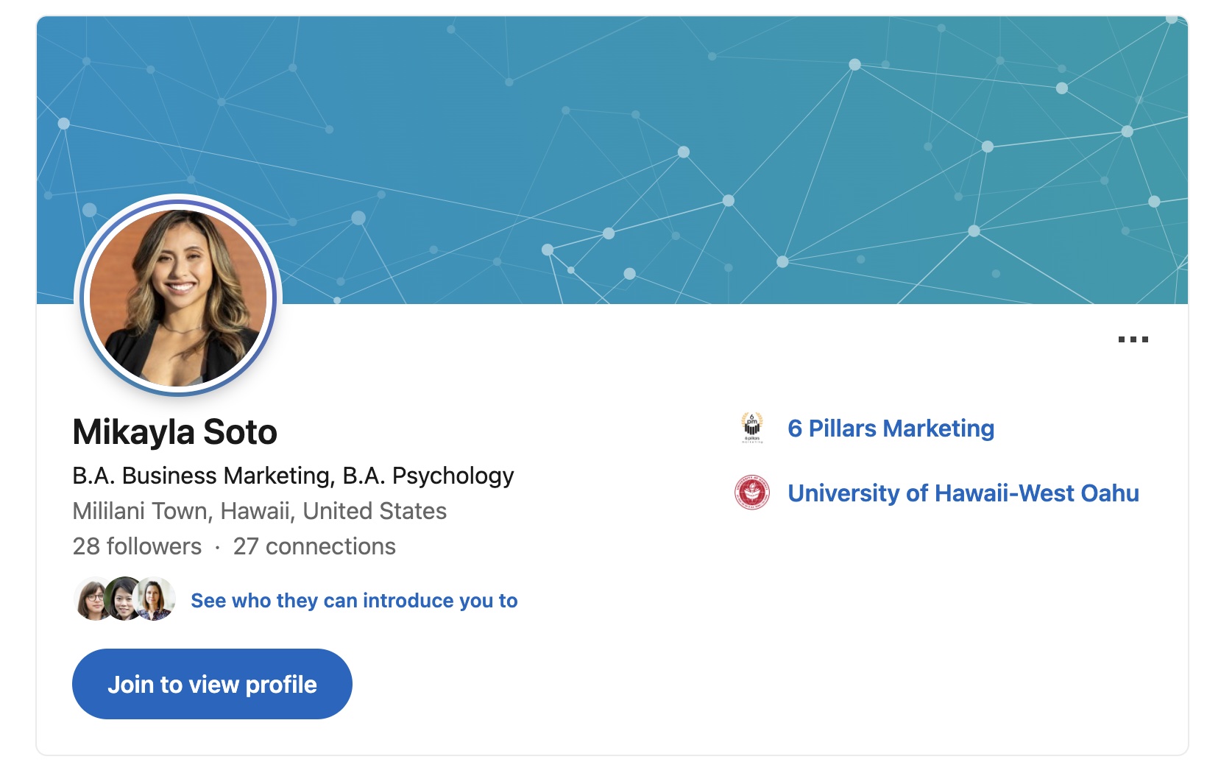Click the word Psychology in the headline
This screenshot has height=776, width=1207.
coord(453,476)
